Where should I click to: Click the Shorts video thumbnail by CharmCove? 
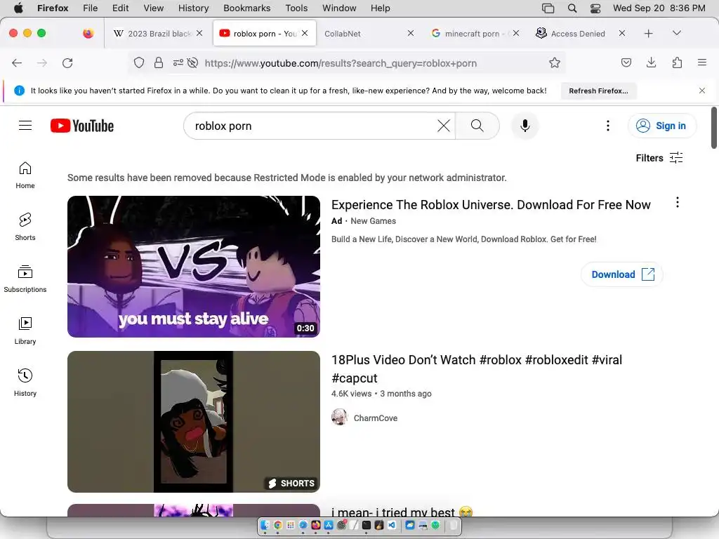coord(194,422)
